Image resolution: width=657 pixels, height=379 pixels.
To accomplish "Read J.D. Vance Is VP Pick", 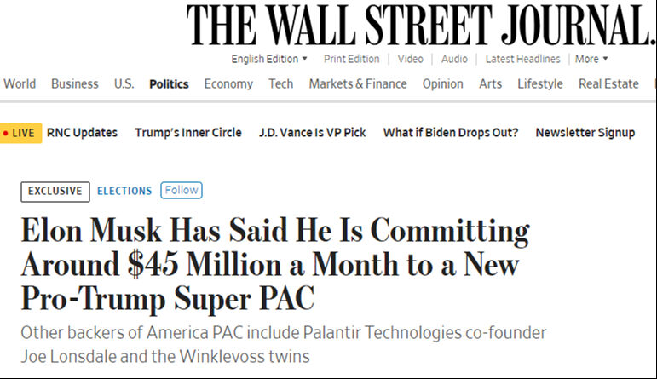I will pos(312,133).
